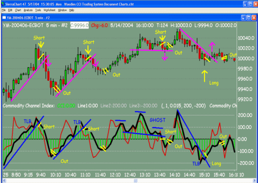This screenshot has height=183, width=258.
Task: Click the Commodity Channel Index panel title
Action: 29,106
